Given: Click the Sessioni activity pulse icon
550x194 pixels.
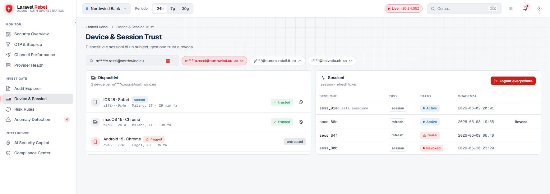Looking at the screenshot, I should tap(323, 78).
